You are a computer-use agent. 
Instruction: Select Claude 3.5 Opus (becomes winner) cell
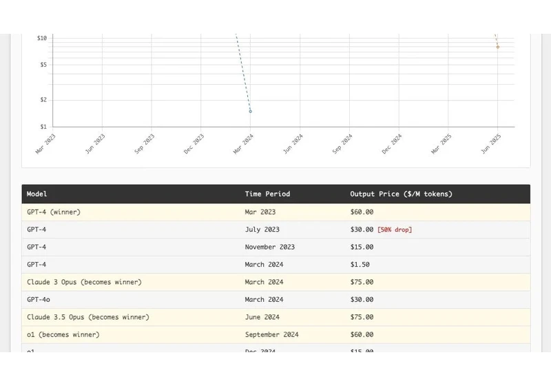point(88,317)
